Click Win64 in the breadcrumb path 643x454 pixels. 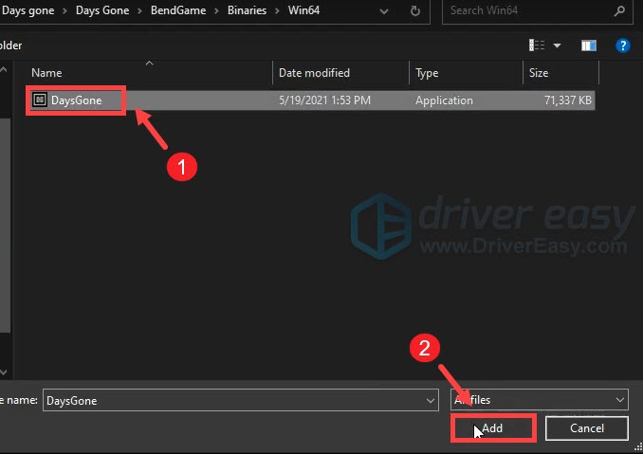coord(303,10)
